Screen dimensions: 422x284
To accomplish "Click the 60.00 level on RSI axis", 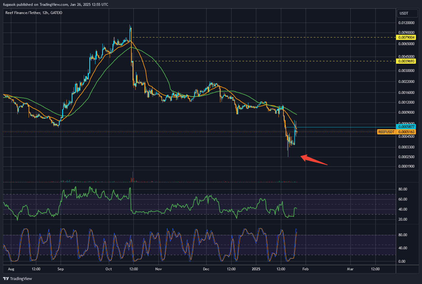I will tap(403, 199).
